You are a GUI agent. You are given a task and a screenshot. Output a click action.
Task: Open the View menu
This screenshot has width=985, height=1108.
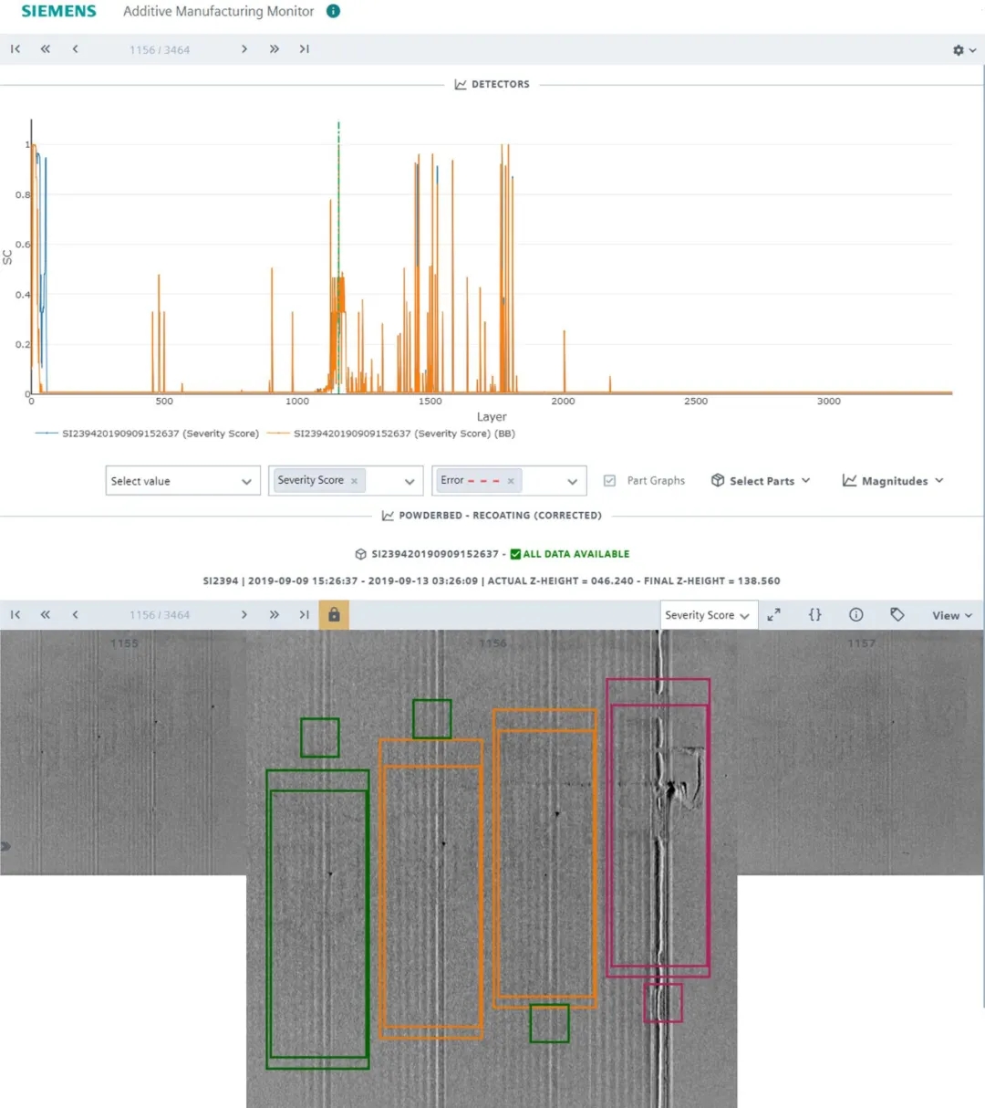click(x=951, y=615)
